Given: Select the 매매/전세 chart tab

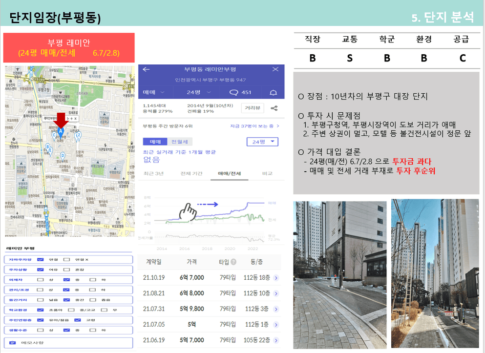Looking at the screenshot, I should tap(229, 174).
